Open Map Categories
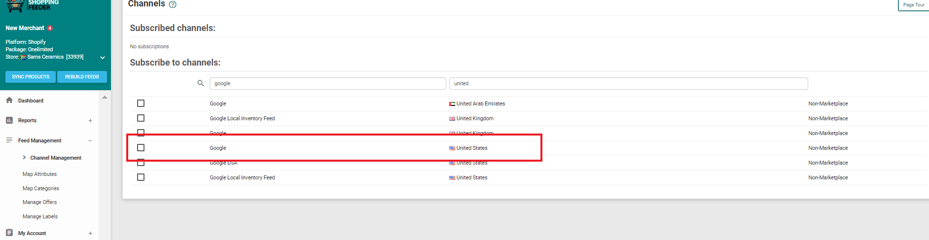The width and height of the screenshot is (929, 240). tap(40, 188)
